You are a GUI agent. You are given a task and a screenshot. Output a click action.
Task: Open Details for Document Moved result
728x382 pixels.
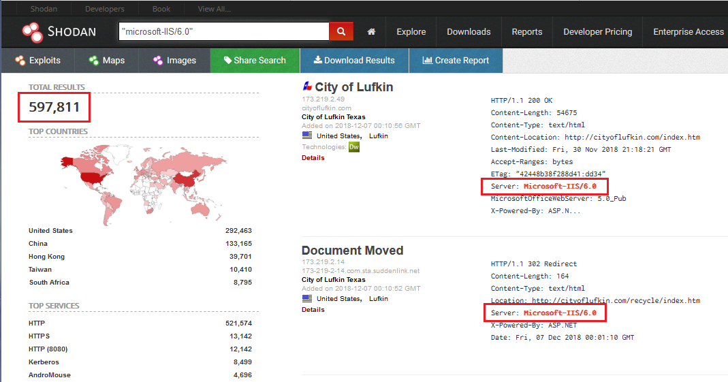(x=313, y=310)
